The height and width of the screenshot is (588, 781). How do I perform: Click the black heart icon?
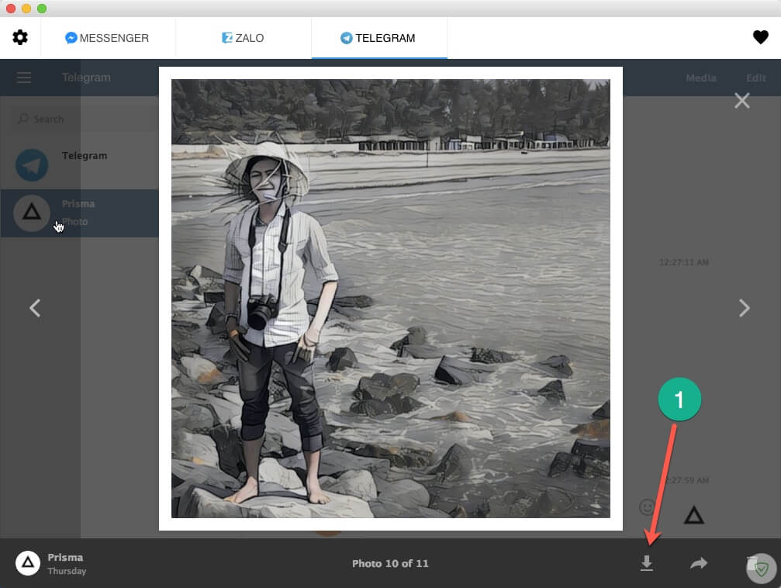point(760,37)
